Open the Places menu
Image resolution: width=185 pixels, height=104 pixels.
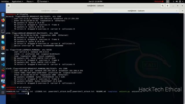(30, 1)
